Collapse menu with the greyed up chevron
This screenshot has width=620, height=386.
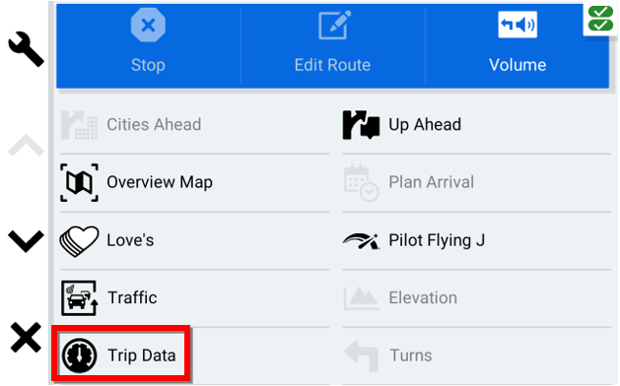(26, 145)
